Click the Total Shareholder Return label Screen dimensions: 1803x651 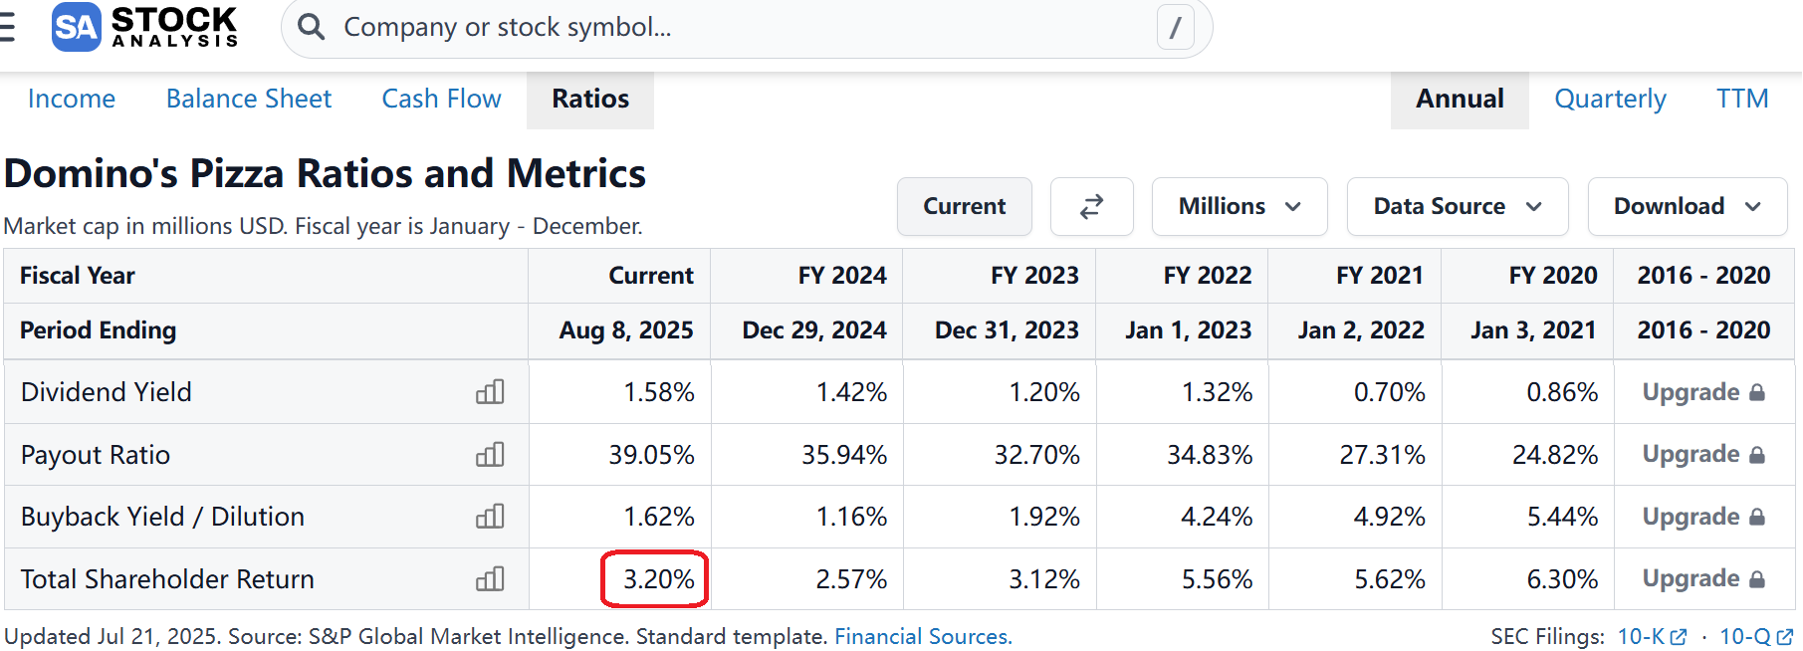[167, 579]
